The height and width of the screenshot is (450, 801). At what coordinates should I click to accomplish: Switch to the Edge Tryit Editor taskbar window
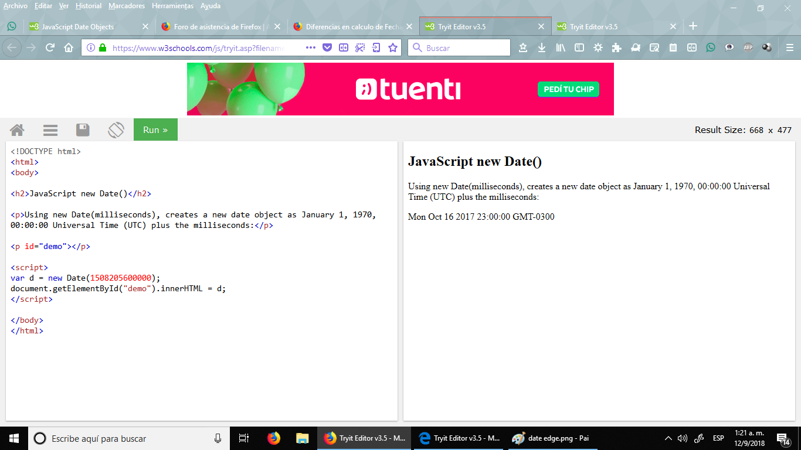[x=460, y=438]
